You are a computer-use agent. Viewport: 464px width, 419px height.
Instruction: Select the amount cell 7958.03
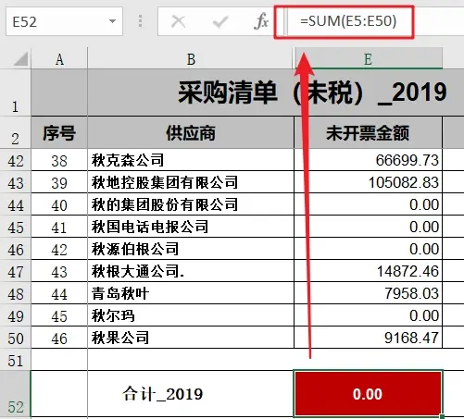(x=369, y=293)
